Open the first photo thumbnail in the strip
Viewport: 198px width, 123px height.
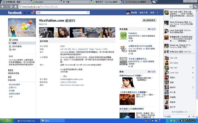(x=46, y=32)
